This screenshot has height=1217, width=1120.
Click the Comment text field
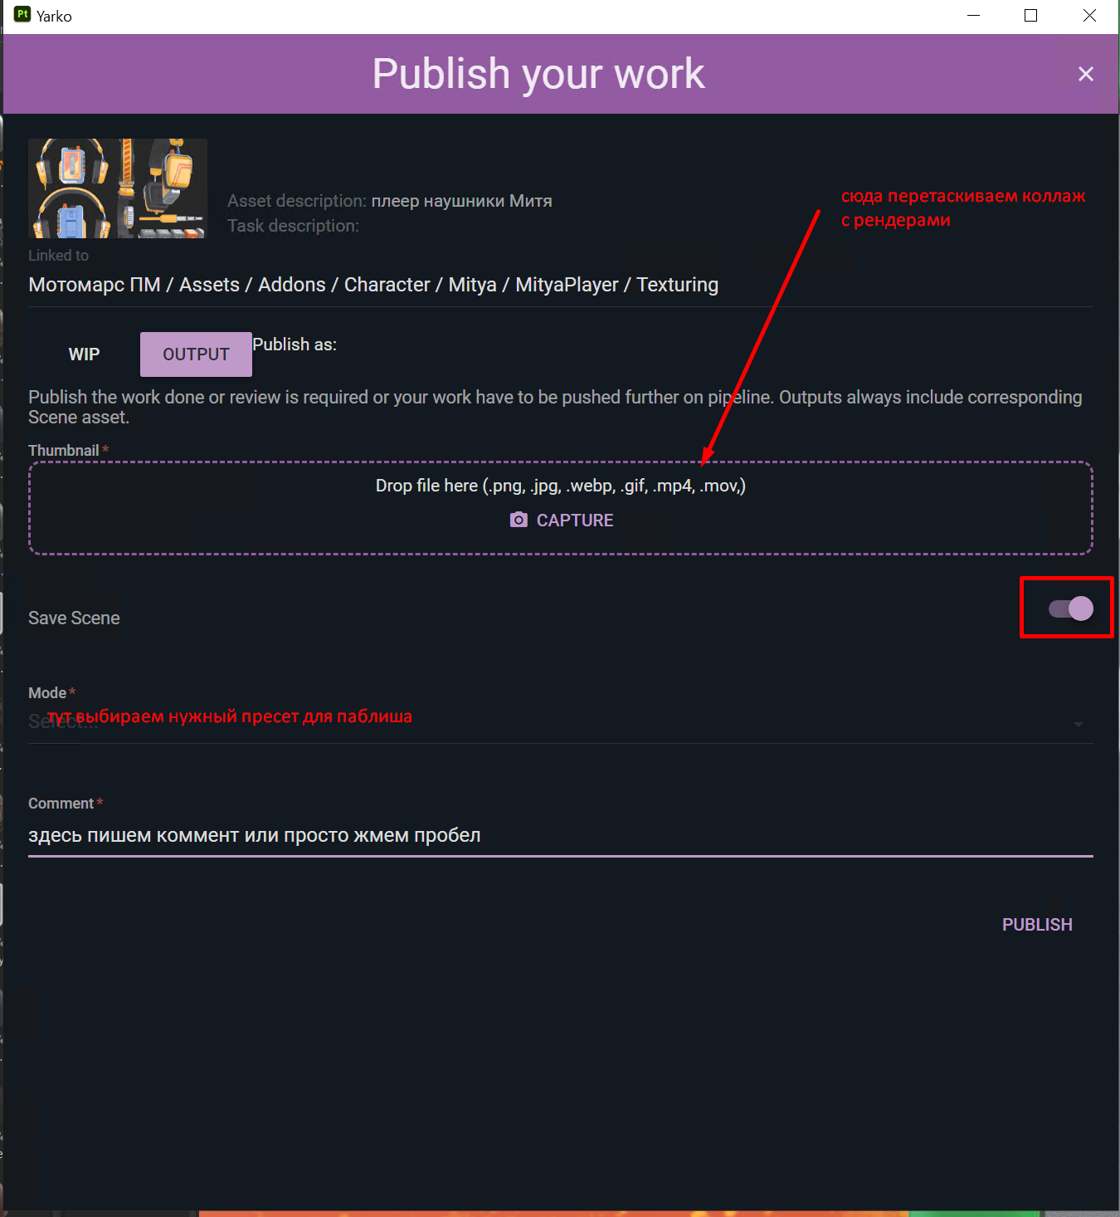pyautogui.click(x=560, y=835)
